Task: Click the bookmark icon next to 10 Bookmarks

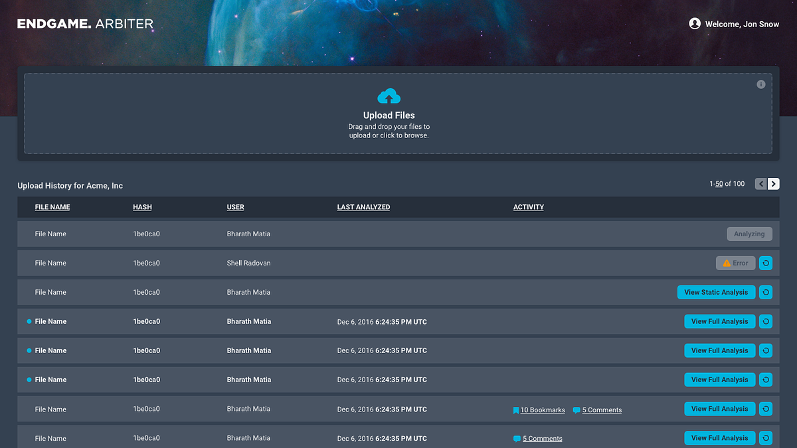Action: click(x=516, y=410)
